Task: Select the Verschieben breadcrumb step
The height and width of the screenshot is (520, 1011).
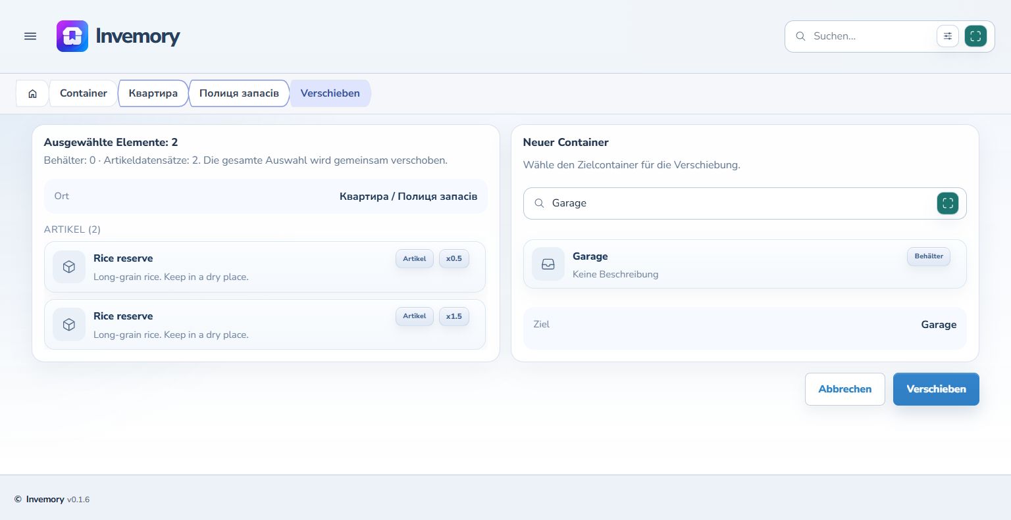Action: [x=330, y=93]
